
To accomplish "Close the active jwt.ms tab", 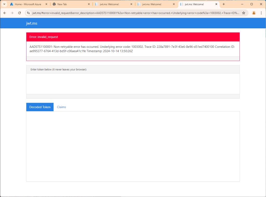I will 216,4.
